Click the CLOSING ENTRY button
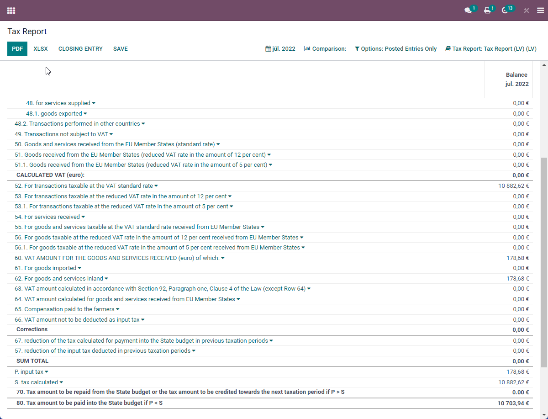 point(80,48)
